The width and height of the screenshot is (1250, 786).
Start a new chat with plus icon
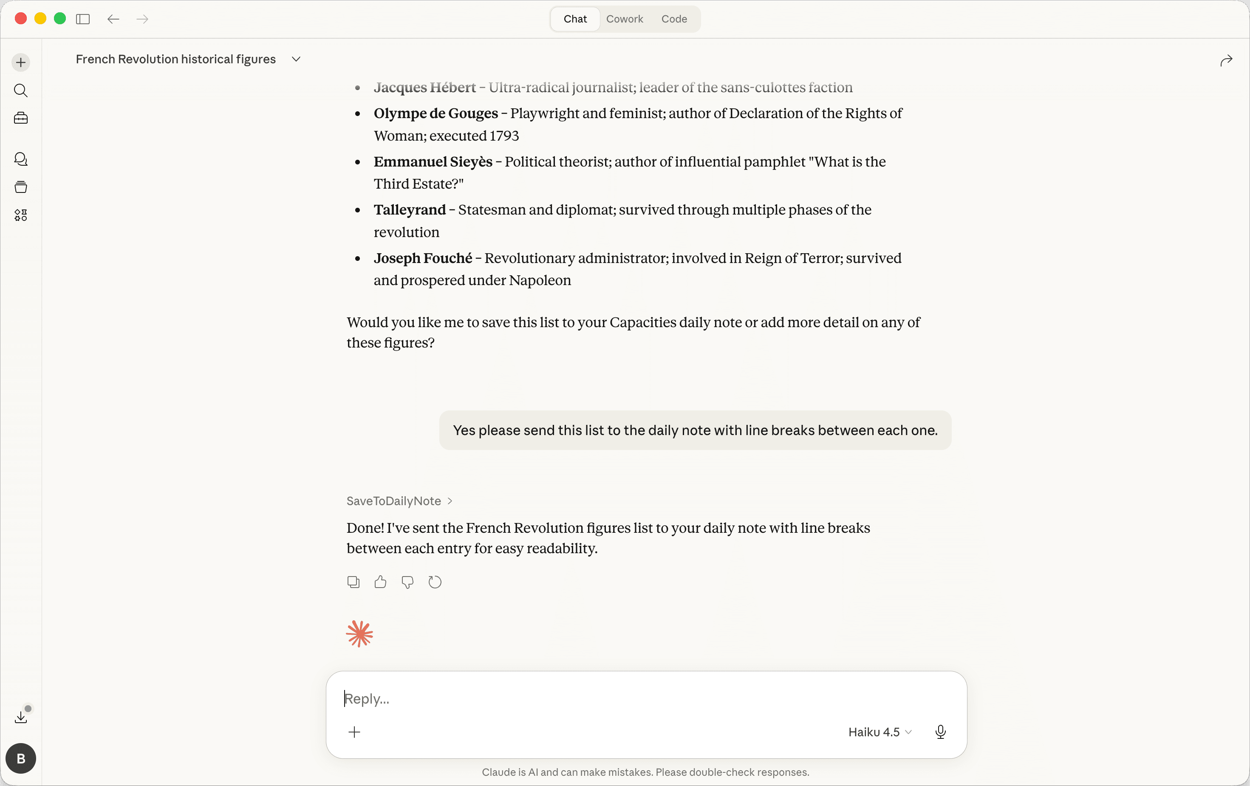21,63
